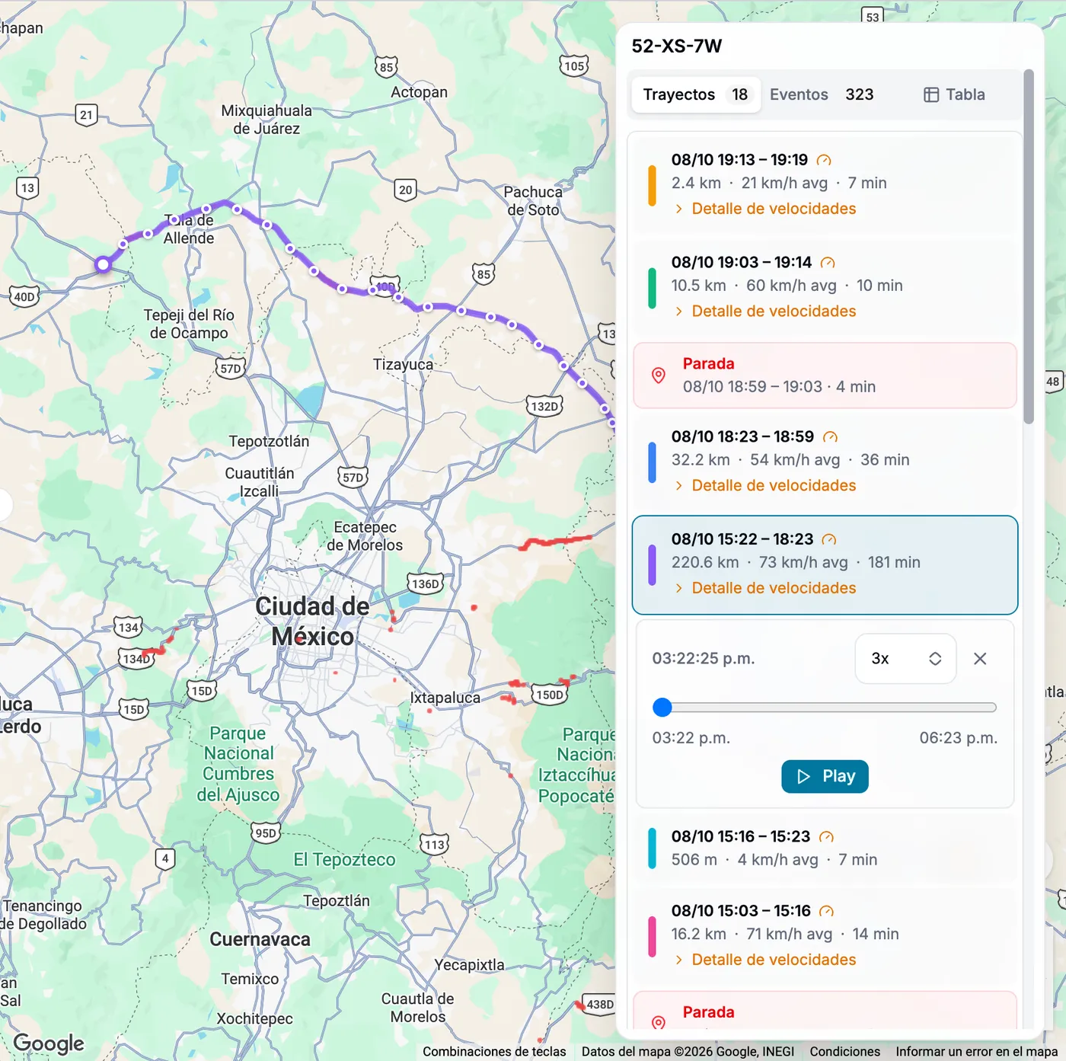1066x1061 pixels.
Task: Click Informar un error en el mapa
Action: [976, 1052]
